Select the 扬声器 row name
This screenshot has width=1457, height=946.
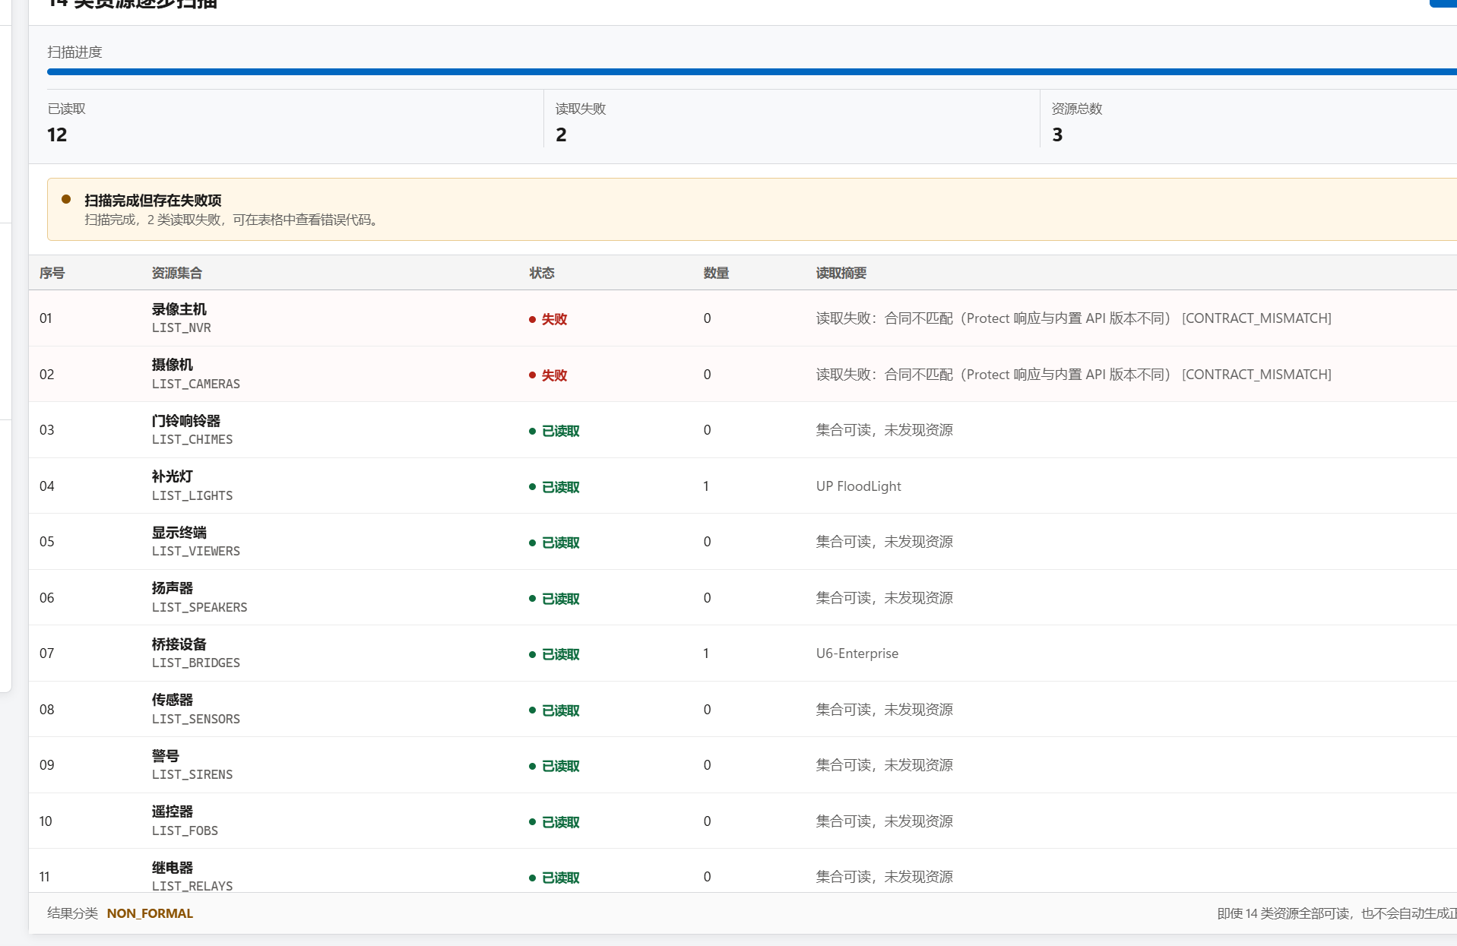(x=173, y=588)
